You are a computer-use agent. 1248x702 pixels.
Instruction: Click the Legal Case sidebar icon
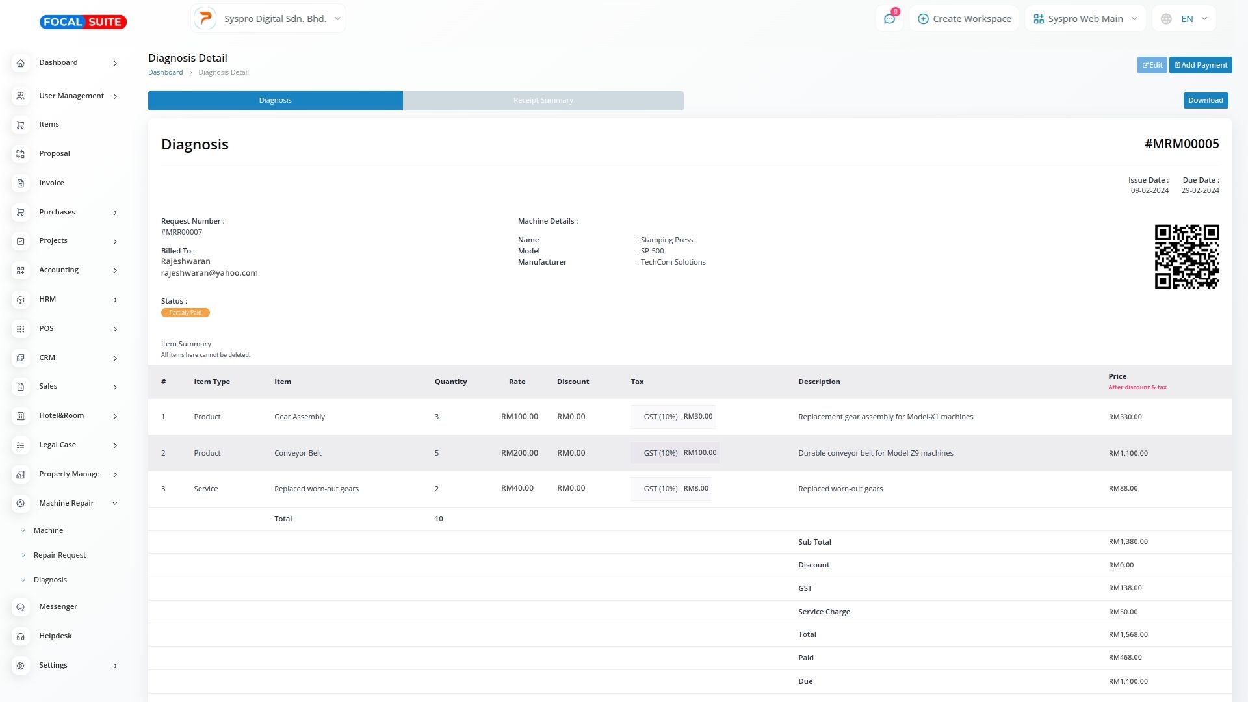(x=21, y=445)
